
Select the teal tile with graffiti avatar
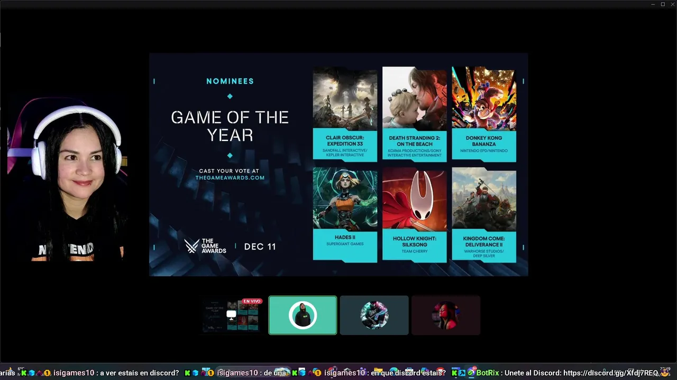374,316
